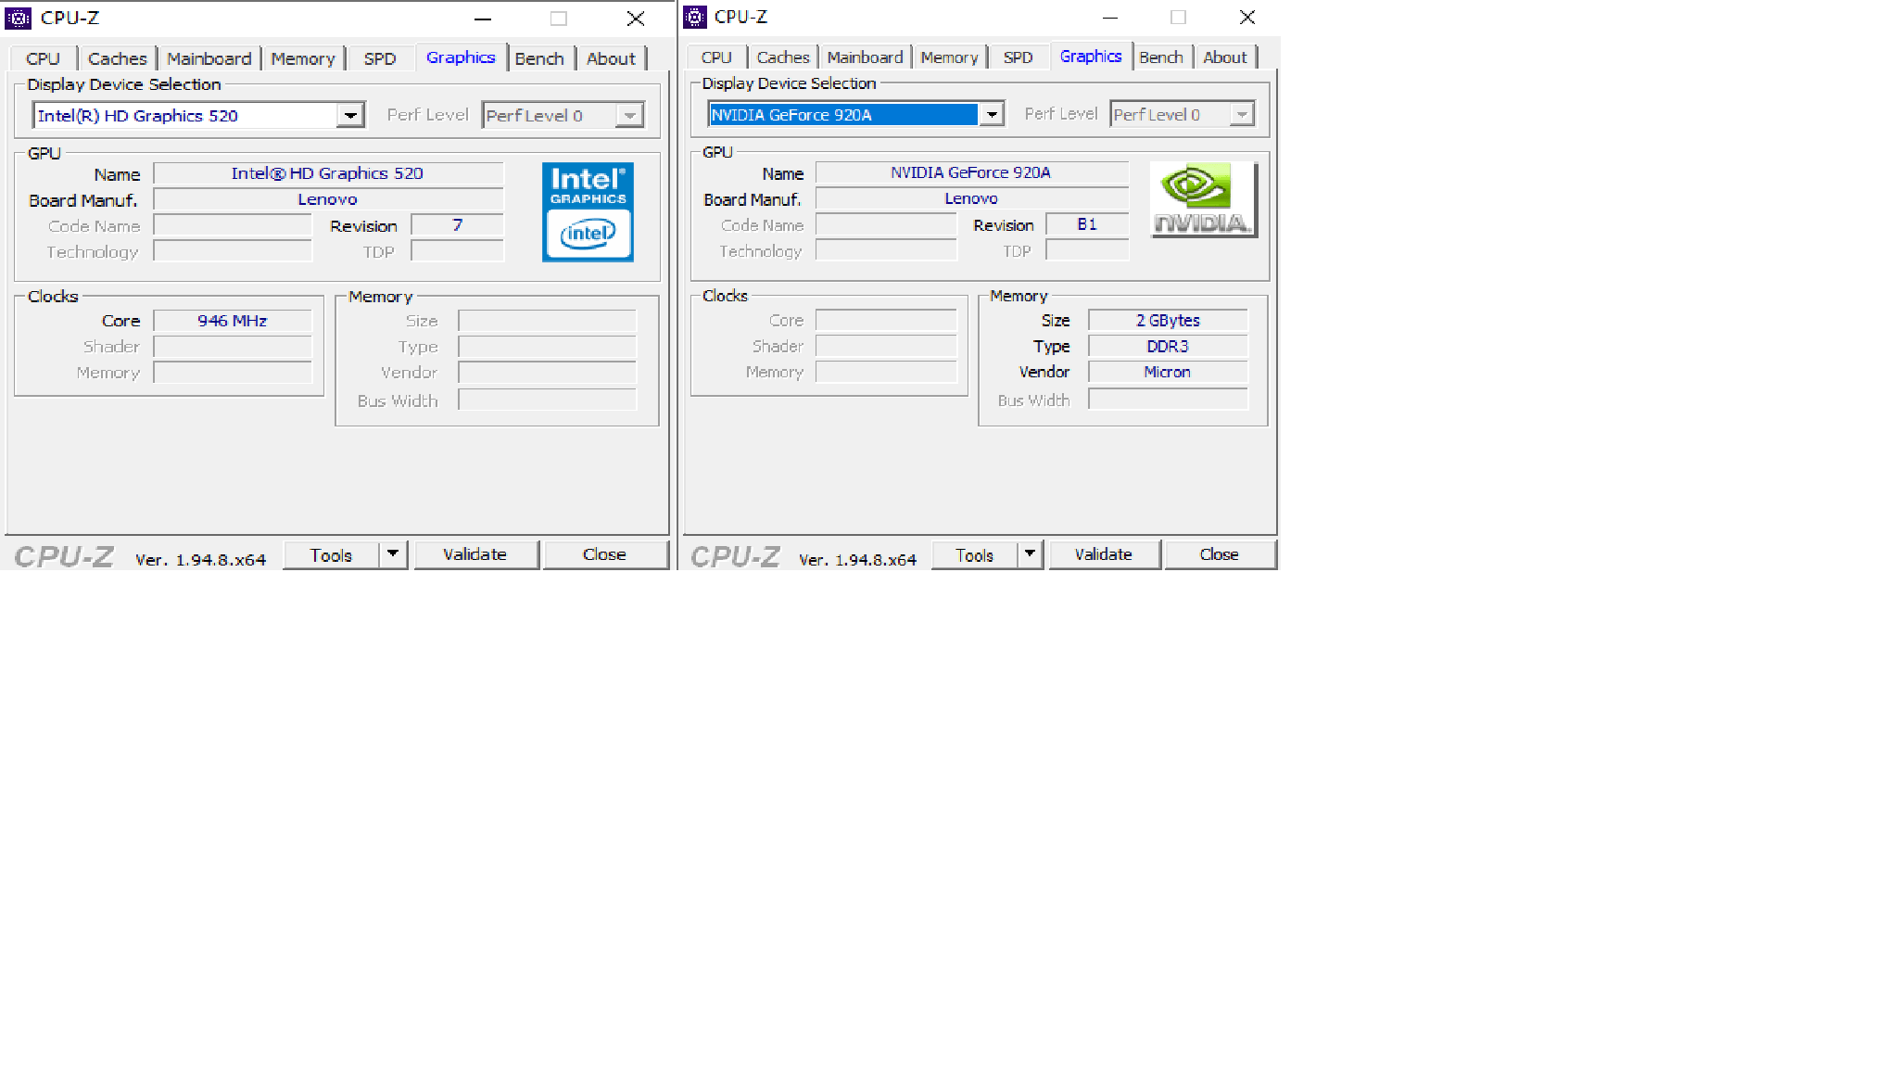Close the left CPU-Z window with X
The width and height of the screenshot is (1898, 1068).
[x=636, y=19]
